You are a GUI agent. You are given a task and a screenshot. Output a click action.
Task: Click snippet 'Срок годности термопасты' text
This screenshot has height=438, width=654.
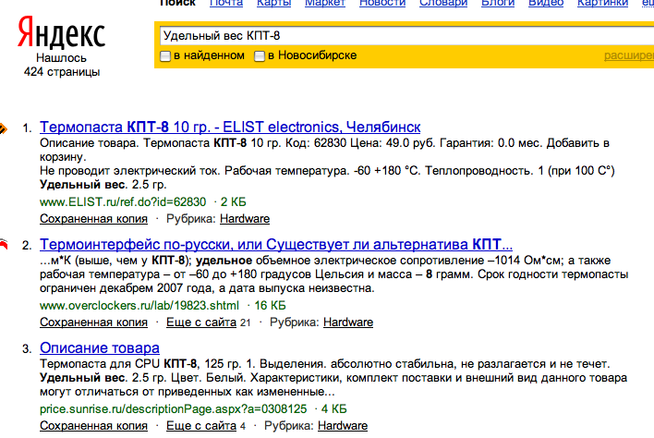553,274
